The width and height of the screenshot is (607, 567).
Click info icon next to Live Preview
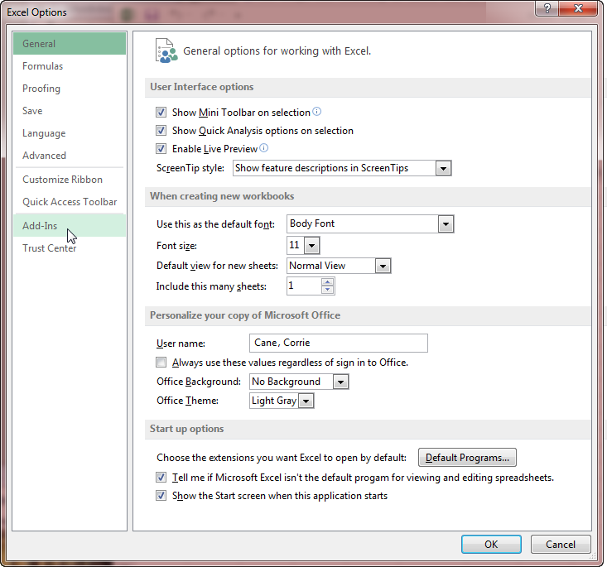pyautogui.click(x=264, y=148)
